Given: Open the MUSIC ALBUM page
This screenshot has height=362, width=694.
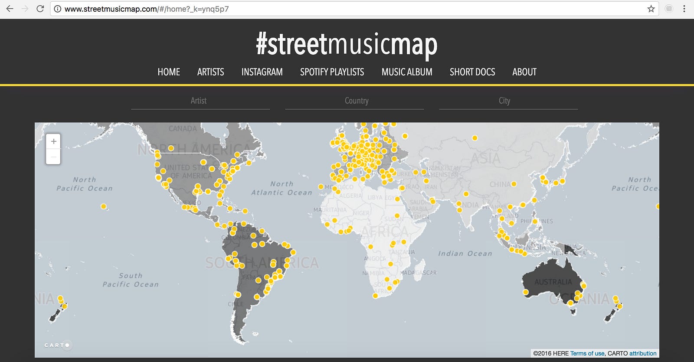Looking at the screenshot, I should tap(407, 72).
